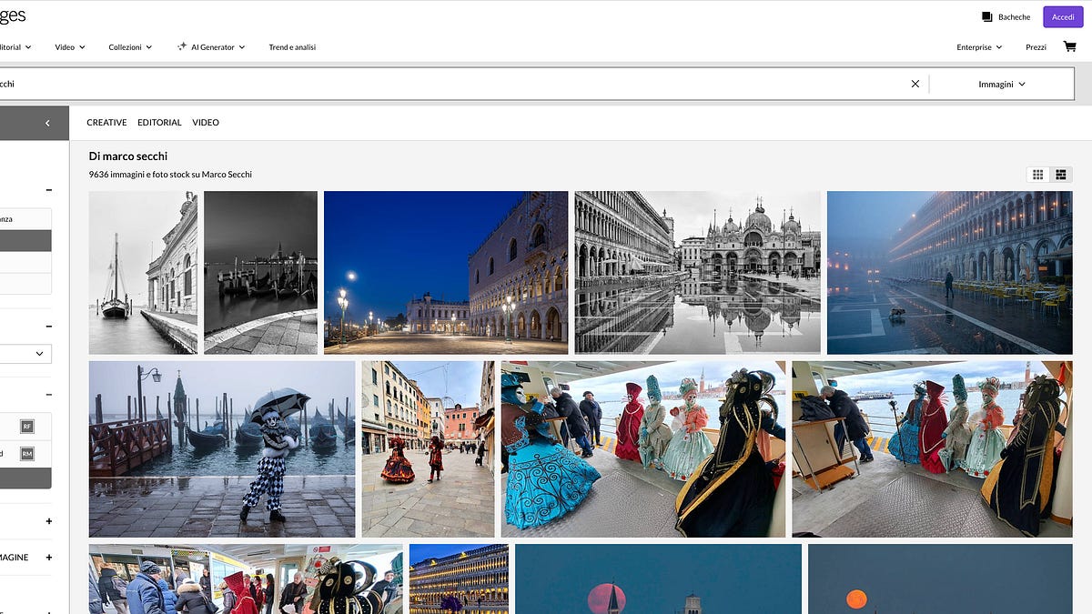Screen dimensions: 1092x614
Task: Click the 'Di marco secchi' heading
Action: (x=128, y=156)
